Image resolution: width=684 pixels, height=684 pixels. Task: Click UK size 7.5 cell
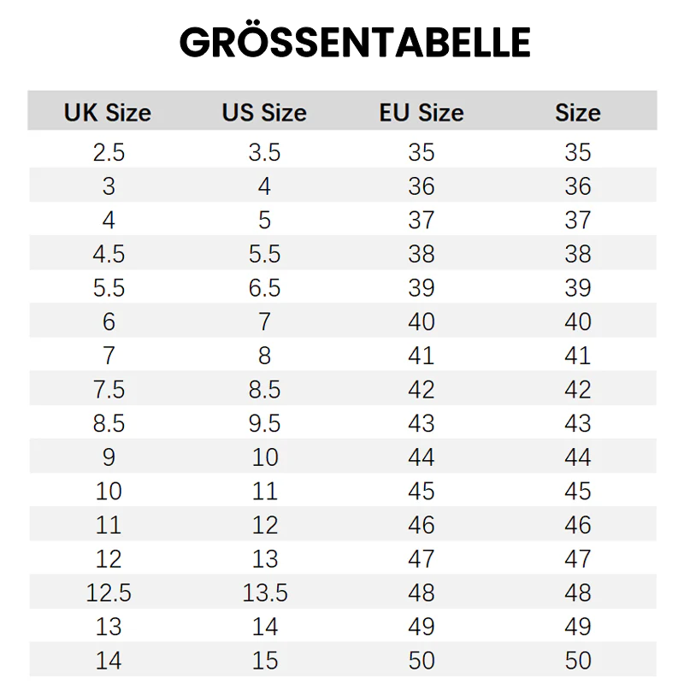coord(109,390)
